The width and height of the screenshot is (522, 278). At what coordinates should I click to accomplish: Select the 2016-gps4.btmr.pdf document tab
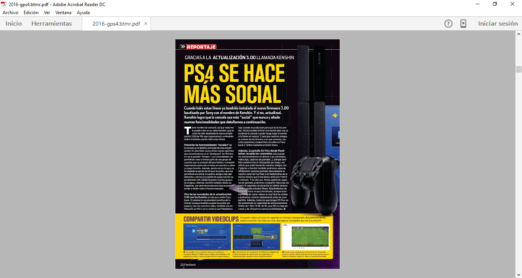click(116, 24)
